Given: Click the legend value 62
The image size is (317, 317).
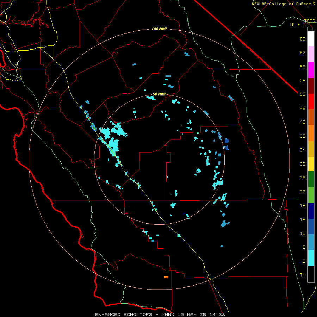Looking at the screenshot, I should [x=303, y=53].
